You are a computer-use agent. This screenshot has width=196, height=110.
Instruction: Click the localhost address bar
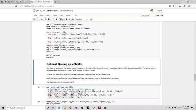(x=94, y=6)
